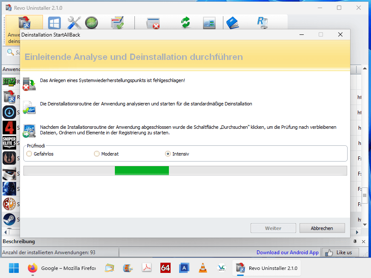Click the window with red X uninstall icon
The height and width of the screenshot is (278, 371).
153,23
